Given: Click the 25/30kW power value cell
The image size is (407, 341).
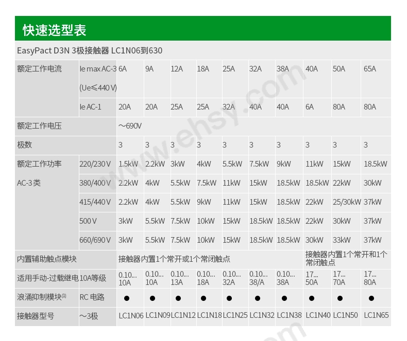Looking at the screenshot, I should click(x=347, y=202).
